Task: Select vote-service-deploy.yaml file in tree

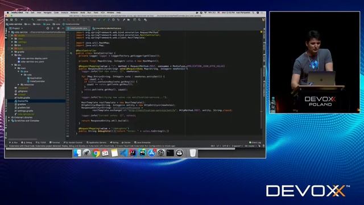Action: point(32,58)
